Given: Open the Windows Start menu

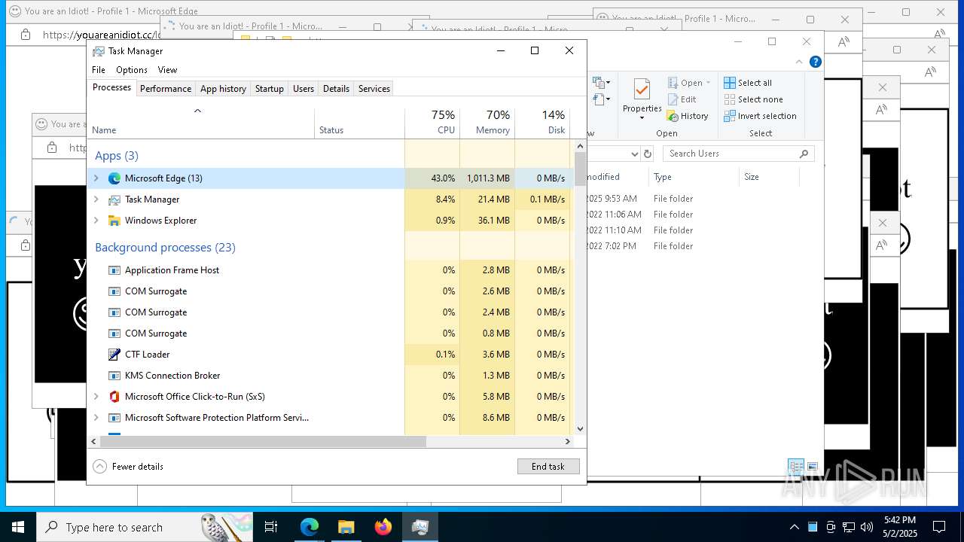Looking at the screenshot, I should click(18, 527).
